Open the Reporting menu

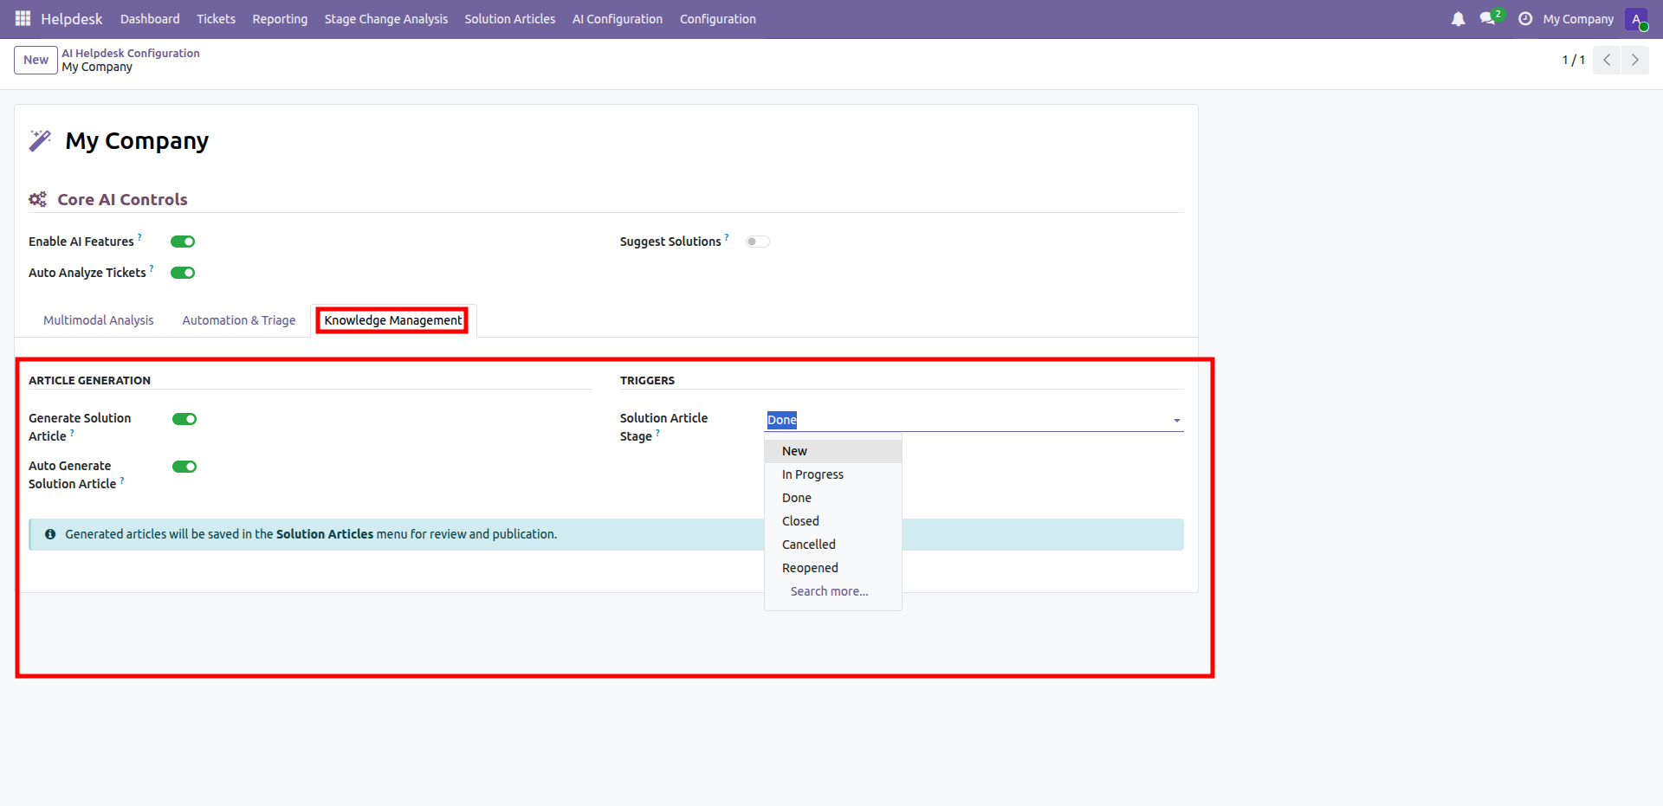click(280, 19)
